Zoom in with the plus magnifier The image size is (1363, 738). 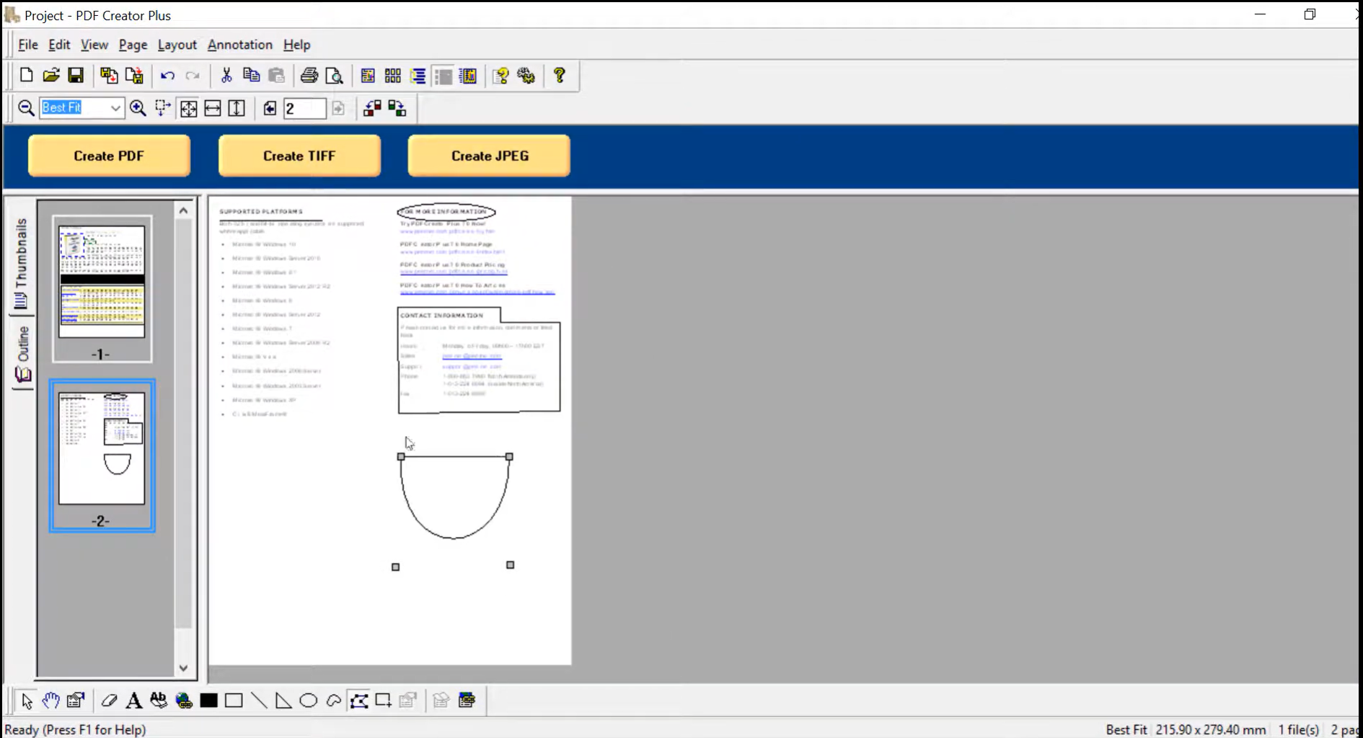[138, 108]
